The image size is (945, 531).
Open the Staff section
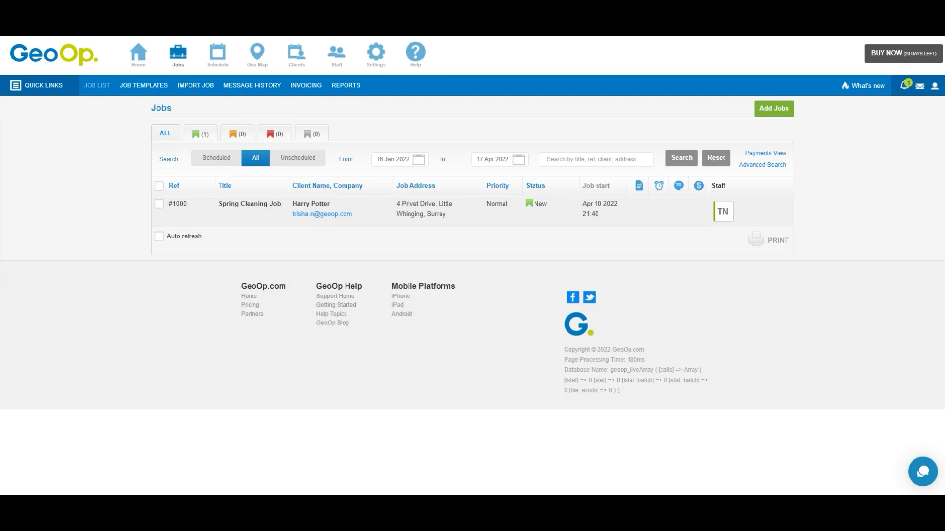pos(337,55)
